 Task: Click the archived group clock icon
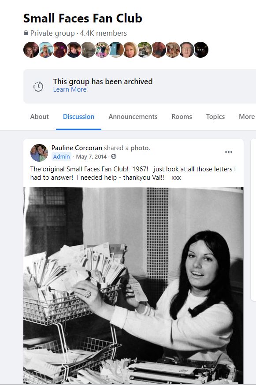coord(38,86)
